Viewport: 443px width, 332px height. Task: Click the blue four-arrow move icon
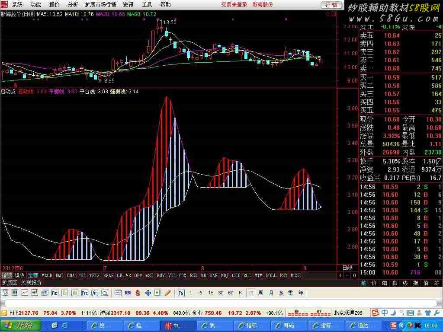coord(148,293)
